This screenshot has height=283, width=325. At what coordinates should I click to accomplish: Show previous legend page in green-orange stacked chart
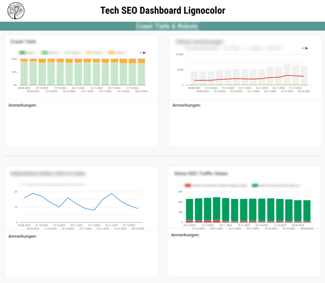click(x=141, y=53)
